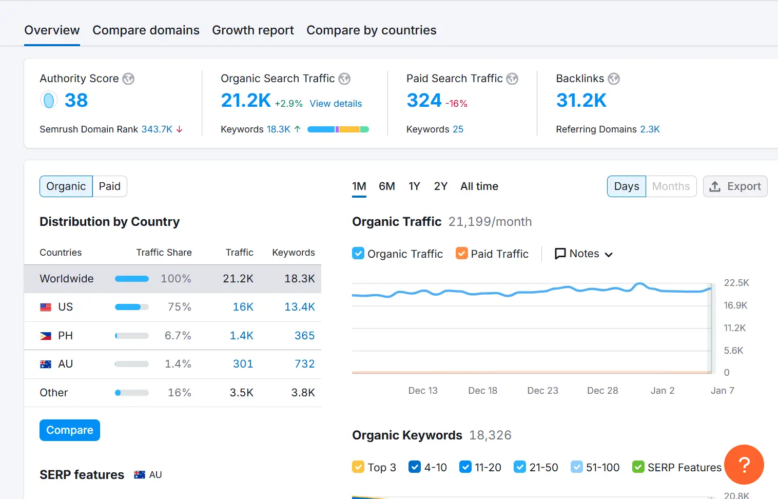
Task: Click the Worldwide traffic share bar
Action: point(132,279)
